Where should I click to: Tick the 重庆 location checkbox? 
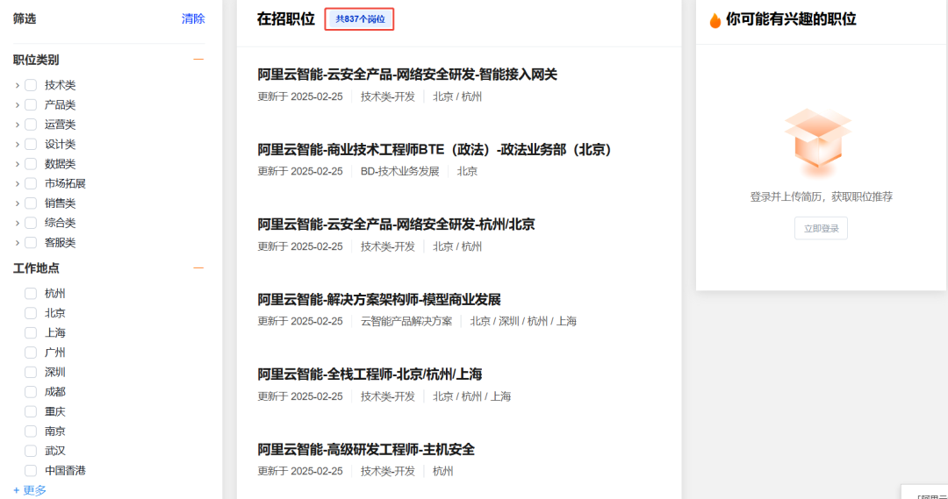(31, 411)
